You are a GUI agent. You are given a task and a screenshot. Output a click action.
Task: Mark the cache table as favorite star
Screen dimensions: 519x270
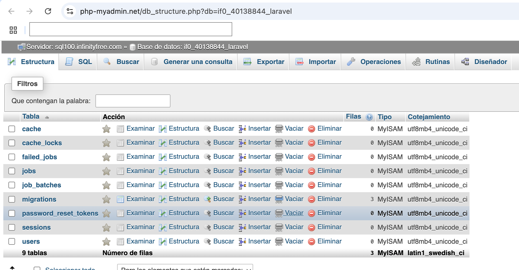106,129
